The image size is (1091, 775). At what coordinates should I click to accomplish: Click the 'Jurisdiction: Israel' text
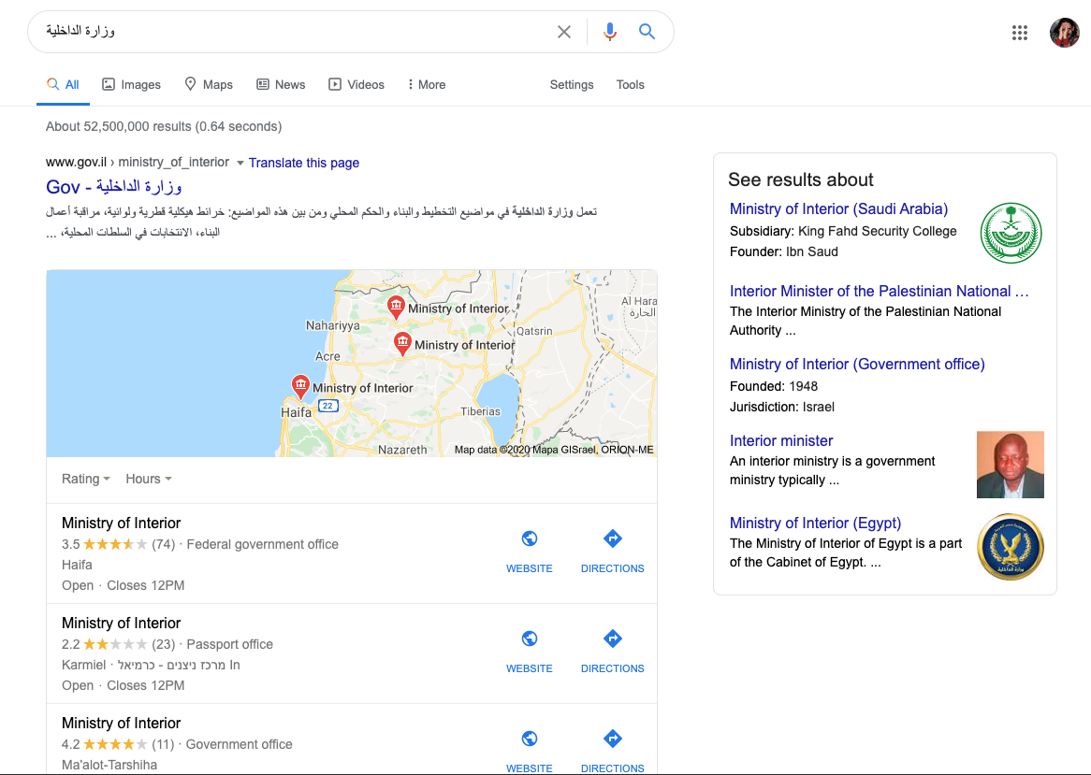point(782,407)
